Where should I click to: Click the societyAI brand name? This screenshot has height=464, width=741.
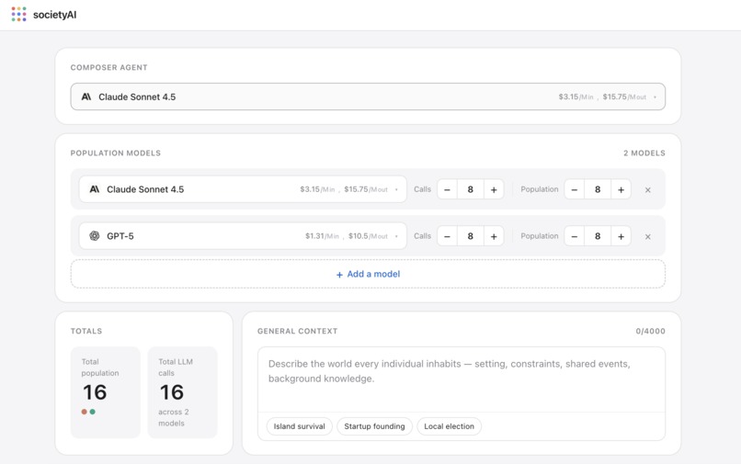55,15
